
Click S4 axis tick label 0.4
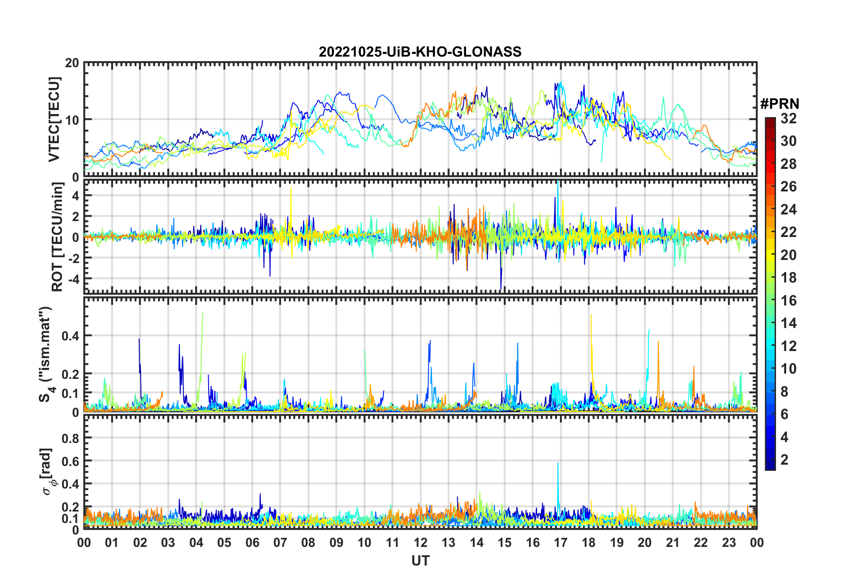pos(70,336)
